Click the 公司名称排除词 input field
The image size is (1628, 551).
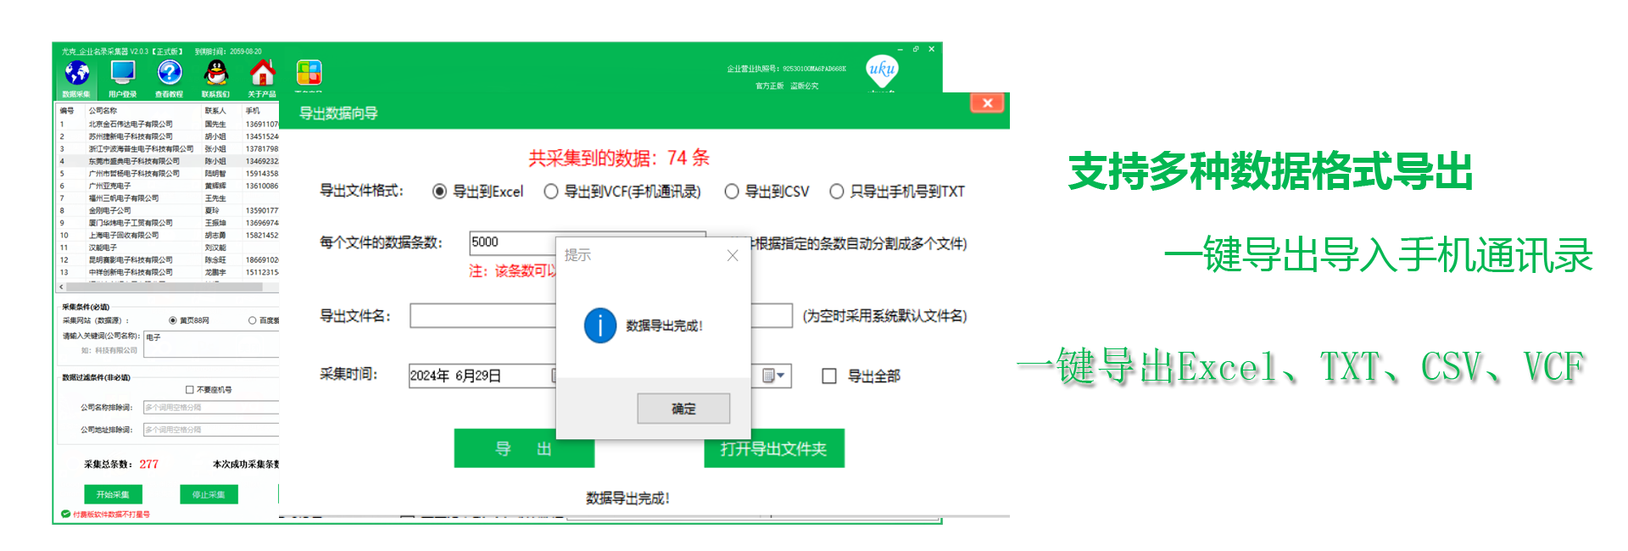(211, 408)
